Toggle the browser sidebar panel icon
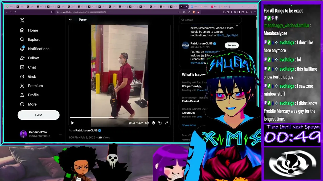323x181 pixels. [x=239, y=12]
